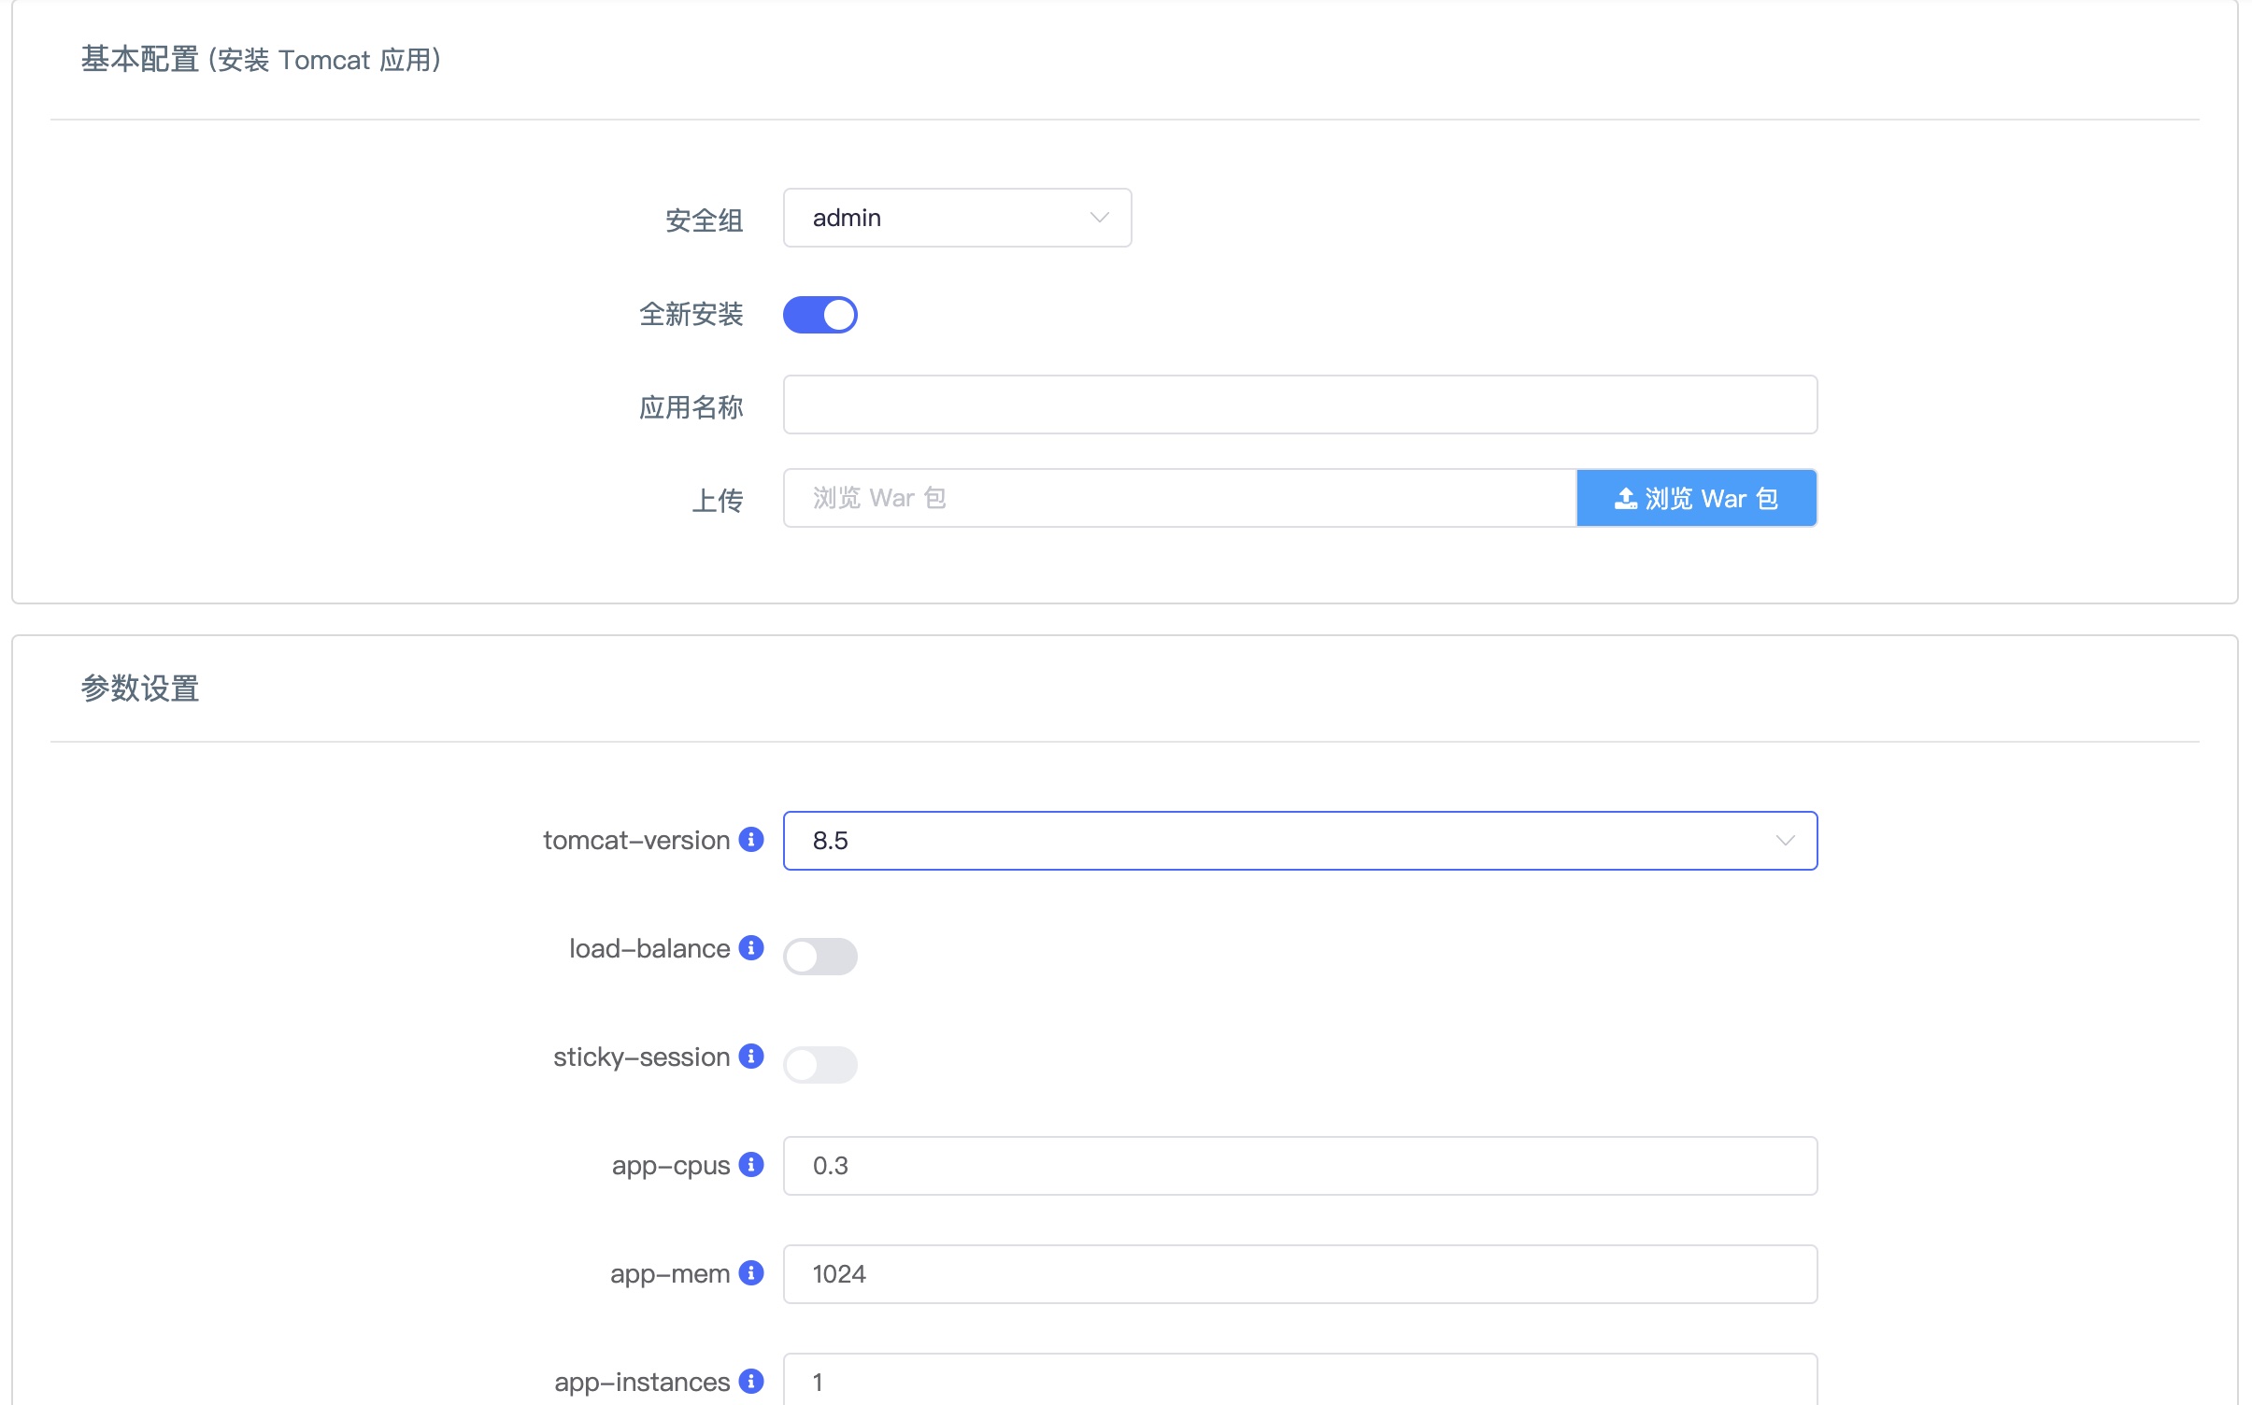Enable the load-balance switch
The height and width of the screenshot is (1405, 2252).
[x=820, y=956]
